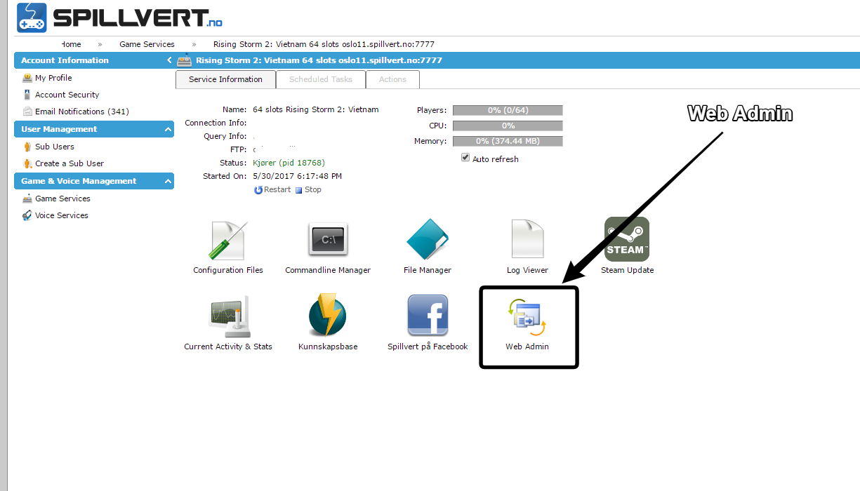860x491 pixels.
Task: Open the Kunnskapsbase lightning icon
Action: pyautogui.click(x=328, y=315)
